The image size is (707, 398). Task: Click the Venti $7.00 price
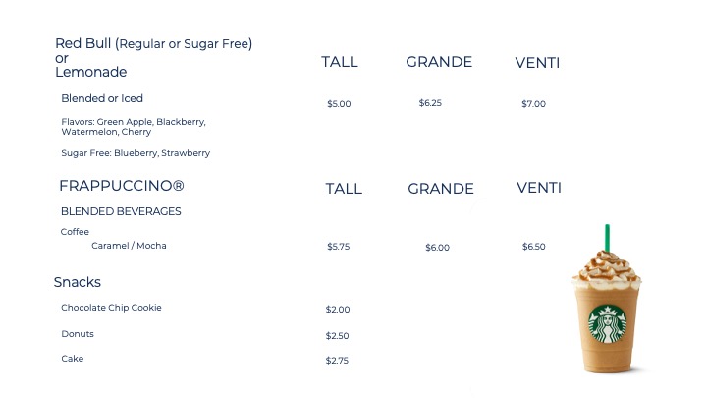533,104
